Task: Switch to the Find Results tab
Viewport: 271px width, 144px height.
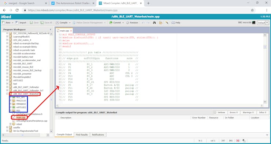Action: (82, 134)
